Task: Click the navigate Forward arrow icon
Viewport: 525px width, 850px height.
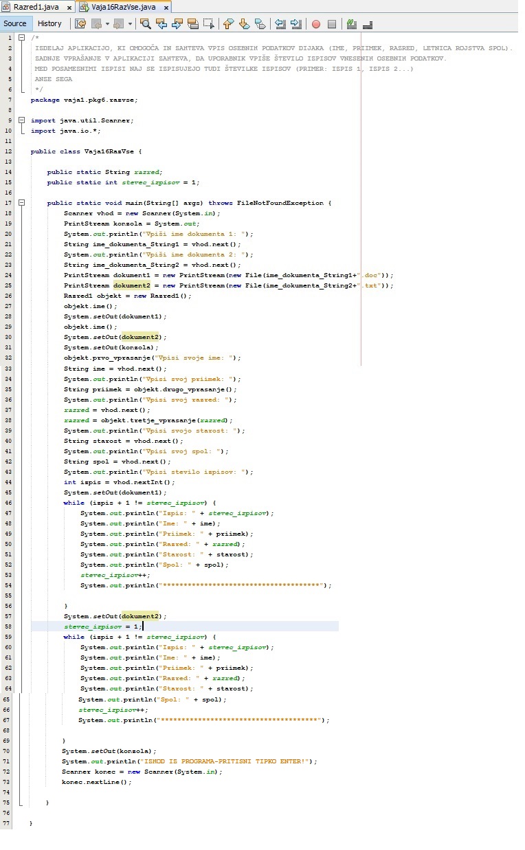Action: [x=119, y=23]
